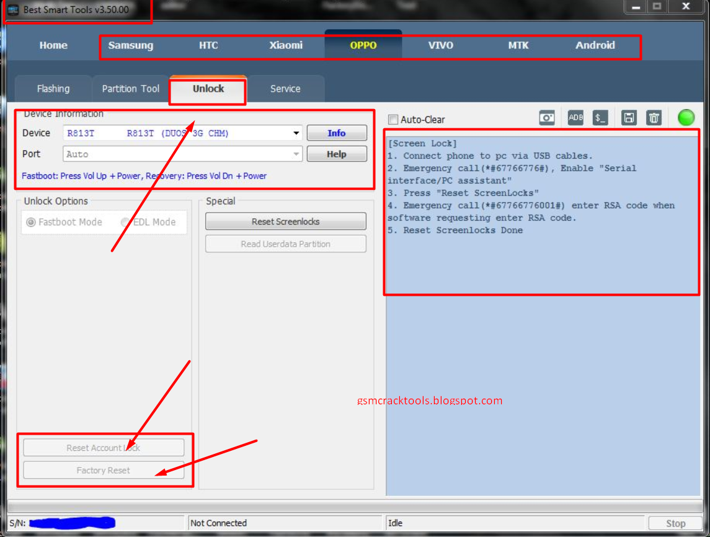Click the Stop button
The height and width of the screenshot is (537, 710).
pyautogui.click(x=675, y=523)
